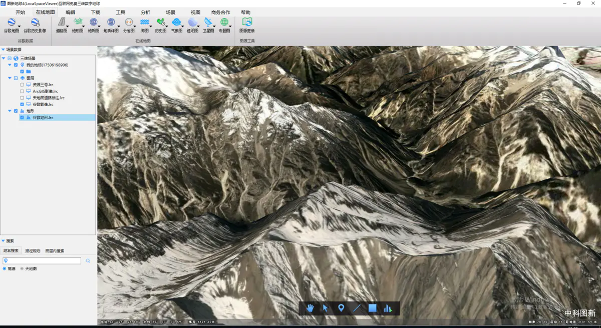Image resolution: width=601 pixels, height=328 pixels.
Task: Select the hand pan tool in bottom toolbar
Action: (310, 308)
